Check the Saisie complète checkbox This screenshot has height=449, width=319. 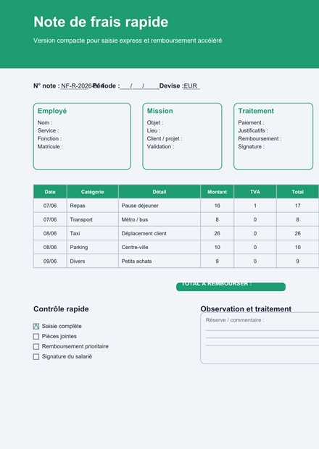[36, 326]
